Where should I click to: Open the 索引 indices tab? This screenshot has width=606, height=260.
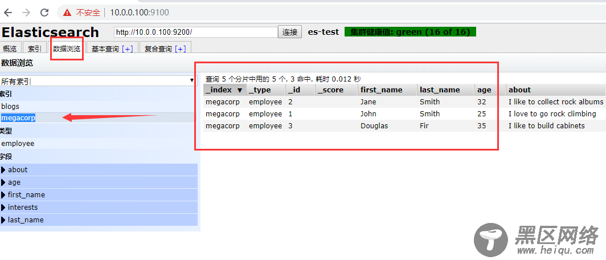tap(34, 49)
